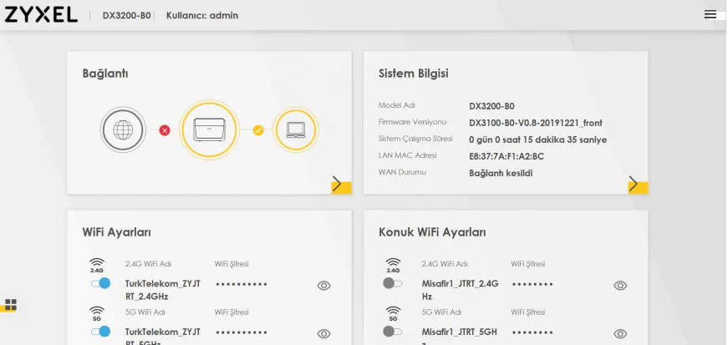Viewport: 728px width, 345px height.
Task: Click the red connection error icon
Action: pyautogui.click(x=165, y=130)
